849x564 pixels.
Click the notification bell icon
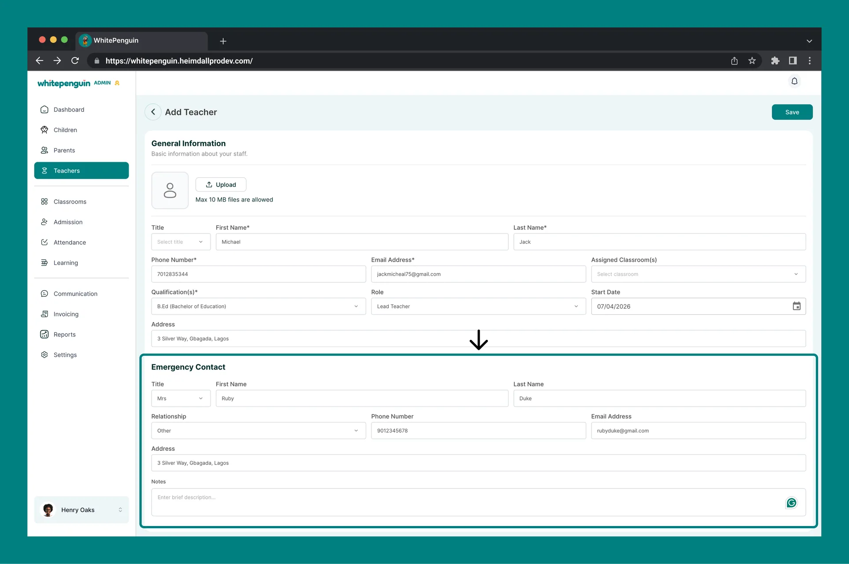tap(794, 81)
